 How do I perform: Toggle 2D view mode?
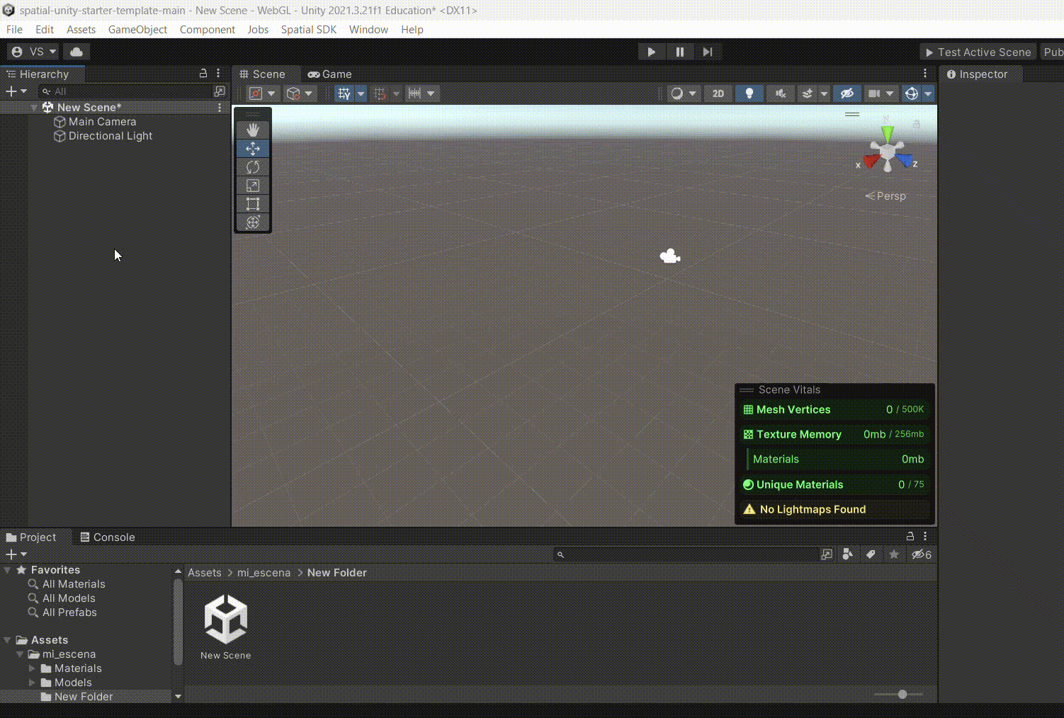point(718,93)
